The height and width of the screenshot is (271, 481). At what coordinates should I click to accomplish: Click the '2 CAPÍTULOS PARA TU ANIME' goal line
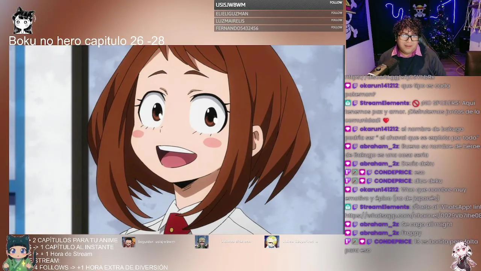pos(75,240)
